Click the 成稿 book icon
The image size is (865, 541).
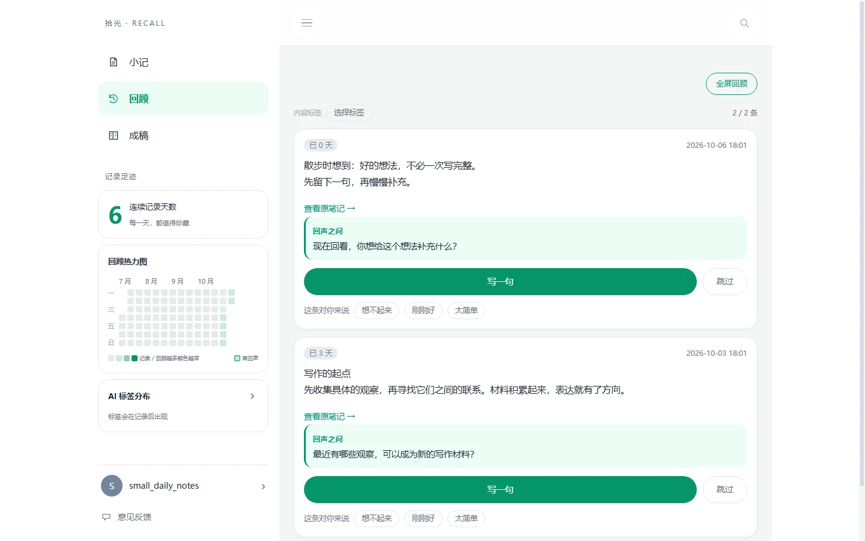click(114, 135)
